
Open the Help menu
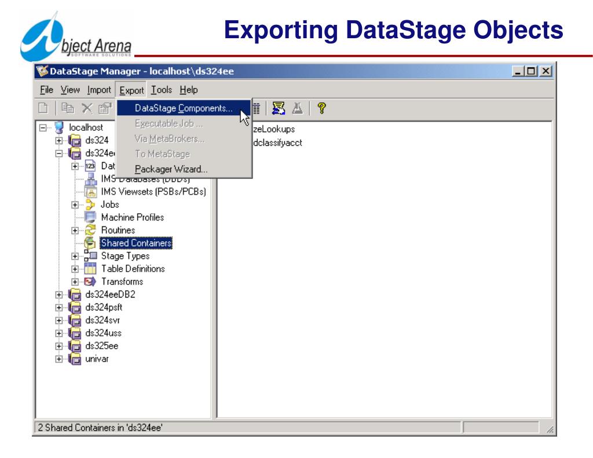click(189, 90)
